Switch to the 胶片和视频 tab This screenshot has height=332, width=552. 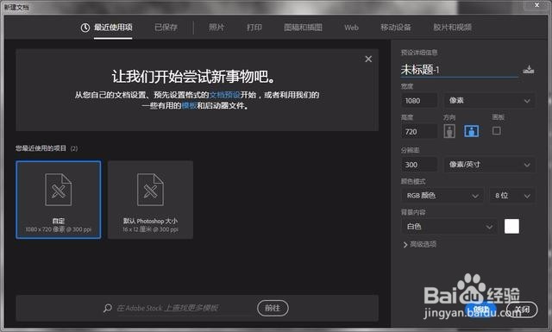[x=452, y=28]
